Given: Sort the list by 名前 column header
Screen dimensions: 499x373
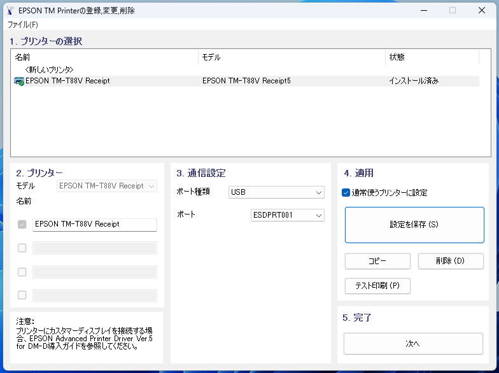Looking at the screenshot, I should coord(104,57).
